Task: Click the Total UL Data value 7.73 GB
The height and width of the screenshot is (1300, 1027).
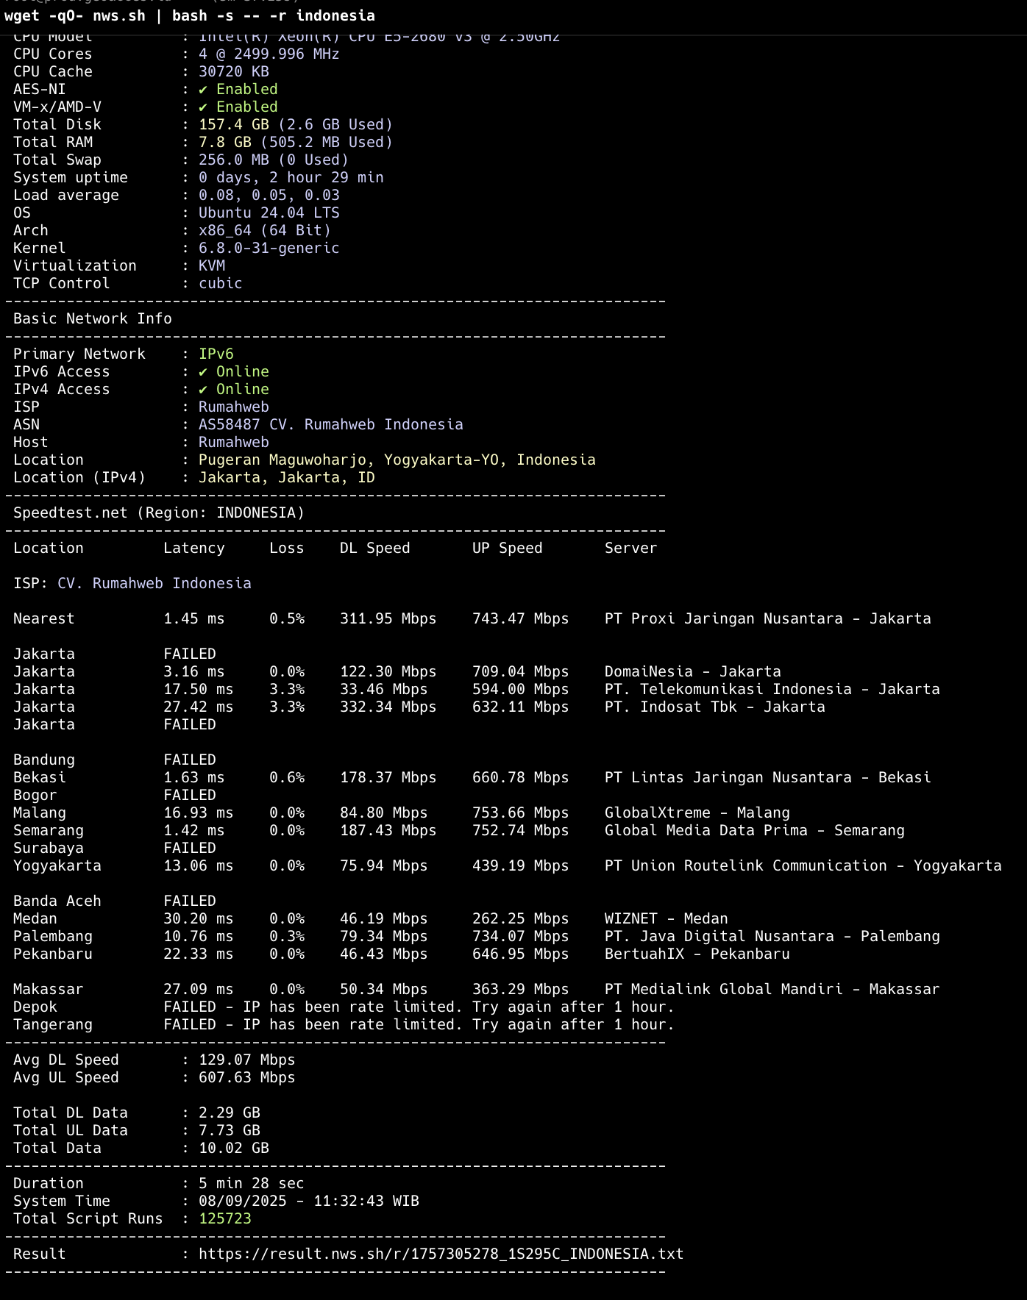Action: [230, 1130]
